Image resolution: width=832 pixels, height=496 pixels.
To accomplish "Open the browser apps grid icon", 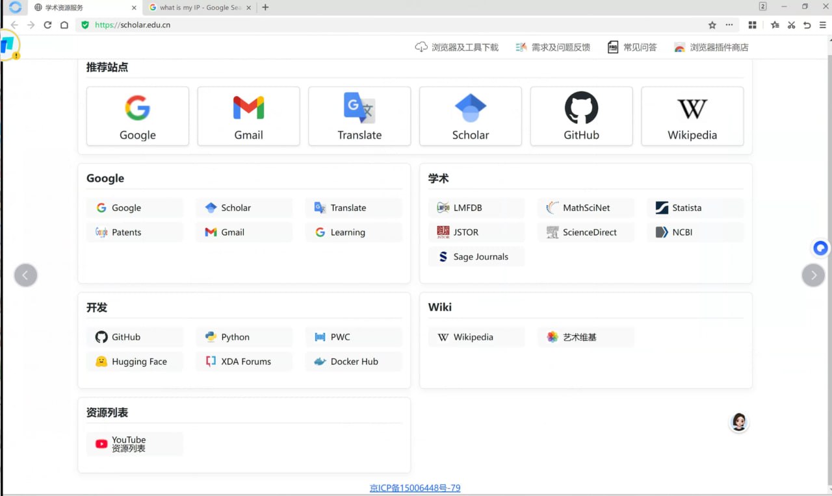I will click(753, 25).
